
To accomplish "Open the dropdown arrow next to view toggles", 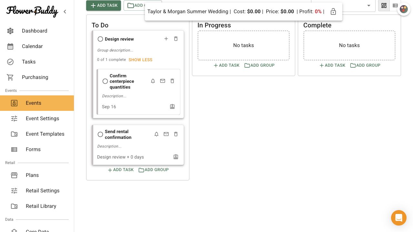I will click(369, 5).
